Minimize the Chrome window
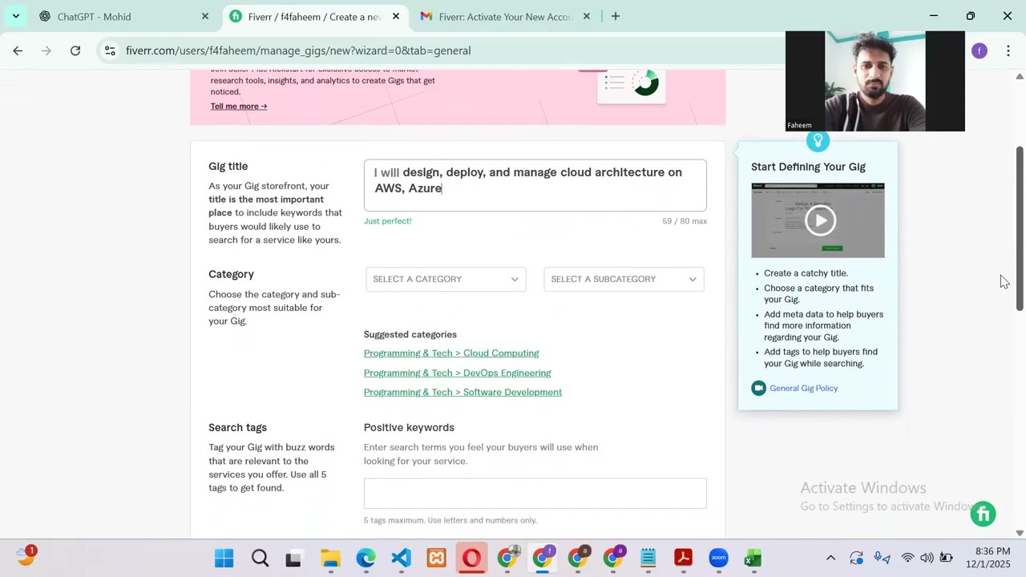Screen dimensions: 1026x577 [933, 16]
